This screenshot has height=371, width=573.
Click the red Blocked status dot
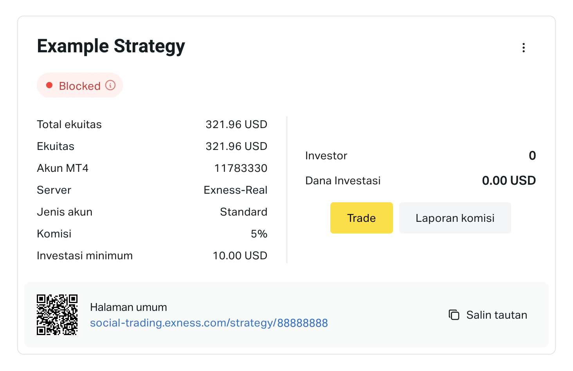[49, 85]
